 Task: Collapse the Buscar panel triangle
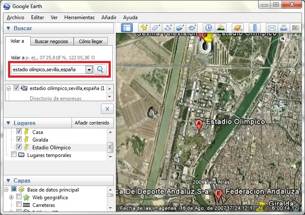pos(8,28)
